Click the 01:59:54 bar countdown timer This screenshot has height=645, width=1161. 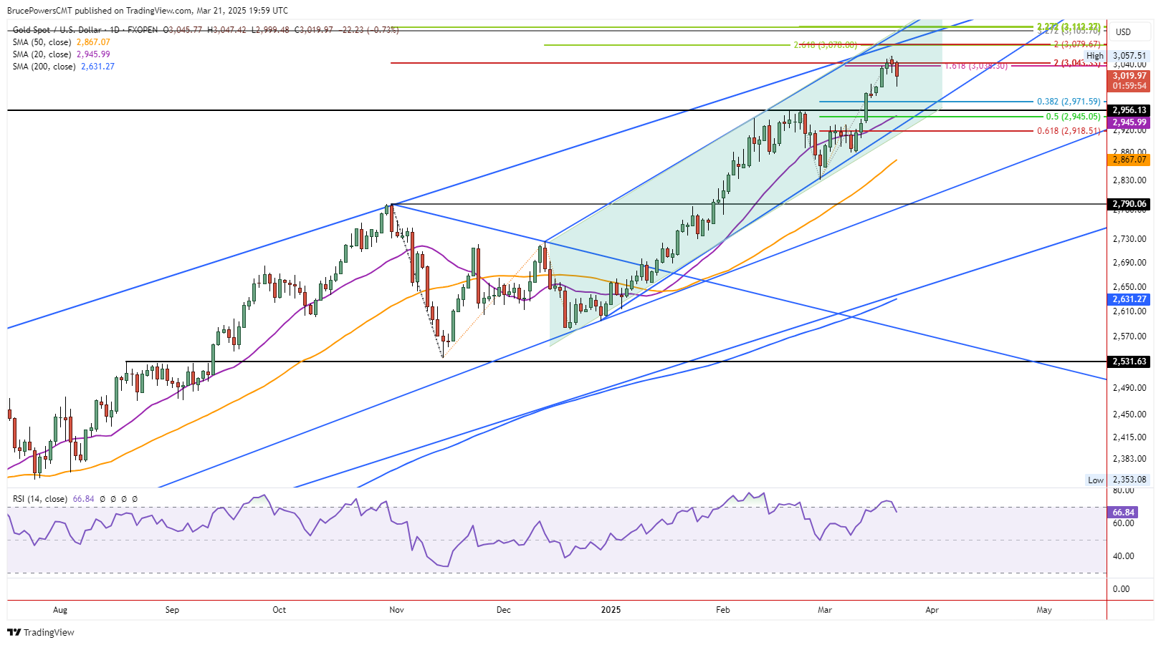tap(1129, 86)
